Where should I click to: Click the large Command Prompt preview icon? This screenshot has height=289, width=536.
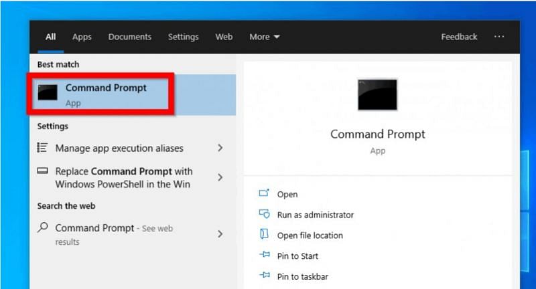(377, 94)
